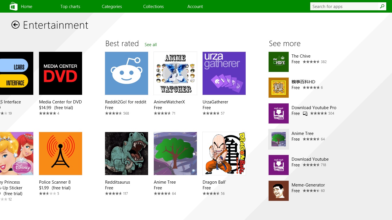Open the AnimeWatcherX app icon
This screenshot has width=392, height=220.
click(x=175, y=73)
